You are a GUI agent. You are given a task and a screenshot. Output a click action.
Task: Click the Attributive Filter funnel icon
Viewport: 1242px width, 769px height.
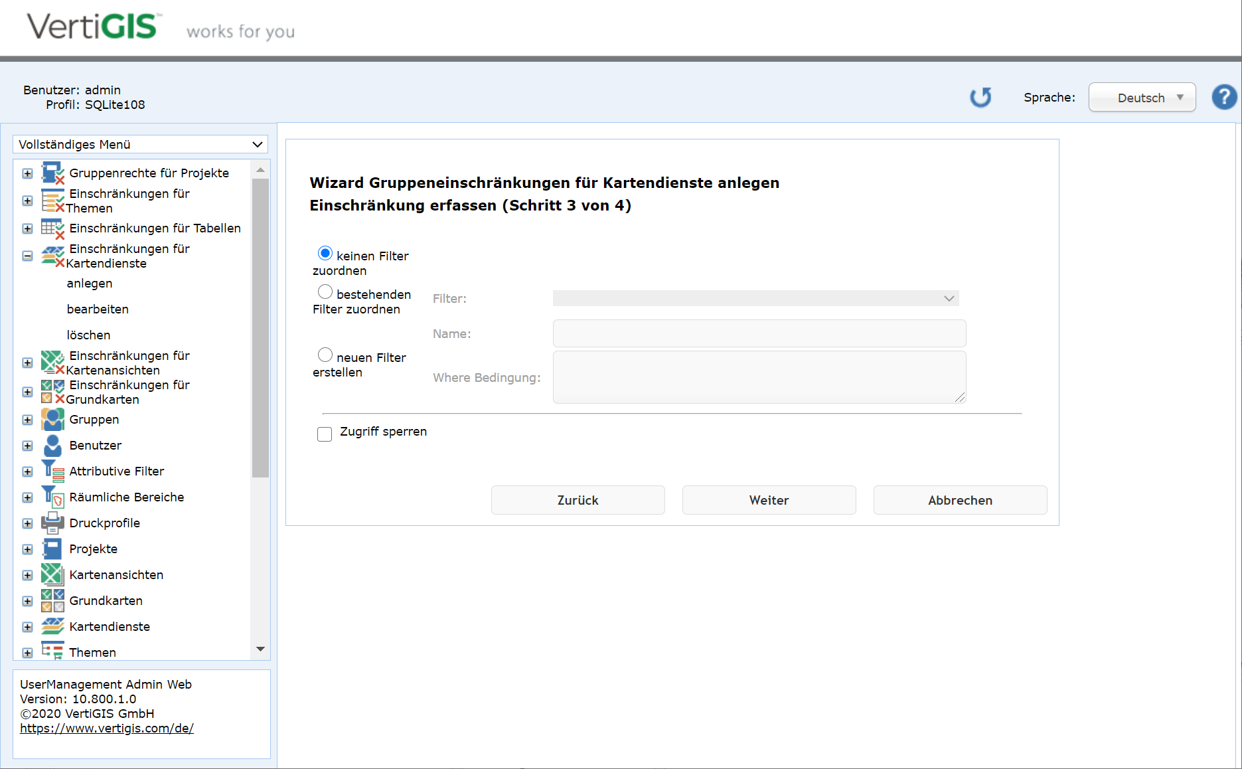click(52, 471)
